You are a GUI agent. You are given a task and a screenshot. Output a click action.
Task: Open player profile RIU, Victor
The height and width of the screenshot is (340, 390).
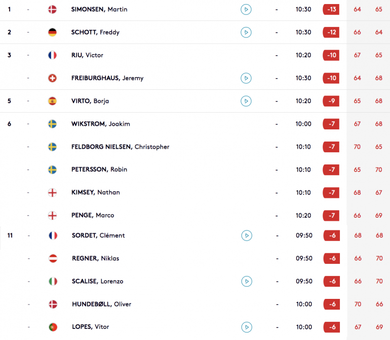(87, 55)
